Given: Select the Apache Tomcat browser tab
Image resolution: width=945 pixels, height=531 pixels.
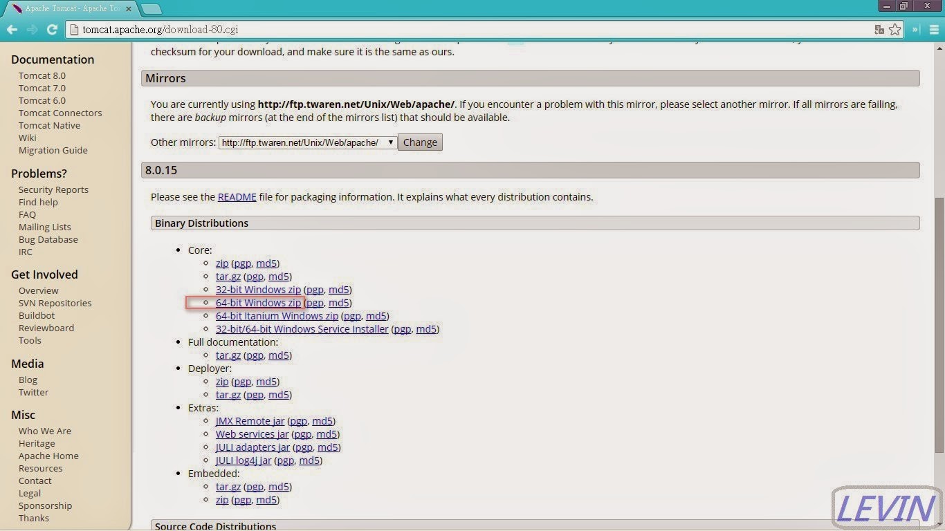Looking at the screenshot, I should [71, 9].
